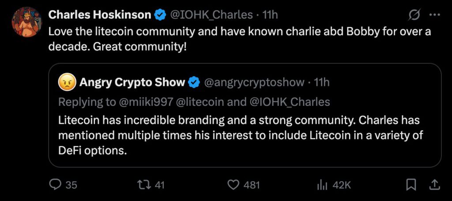Click Charles Hoskinson's verified badge
Image resolution: width=452 pixels, height=201 pixels.
coord(160,15)
